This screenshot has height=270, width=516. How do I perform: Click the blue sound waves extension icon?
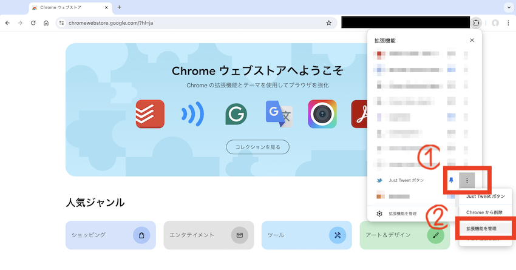pos(193,114)
